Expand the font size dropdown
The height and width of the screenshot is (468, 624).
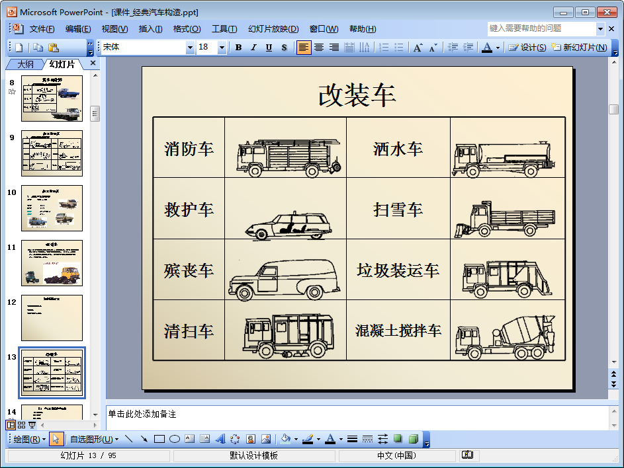222,48
